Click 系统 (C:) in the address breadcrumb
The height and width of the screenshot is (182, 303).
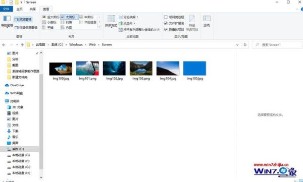click(57, 44)
